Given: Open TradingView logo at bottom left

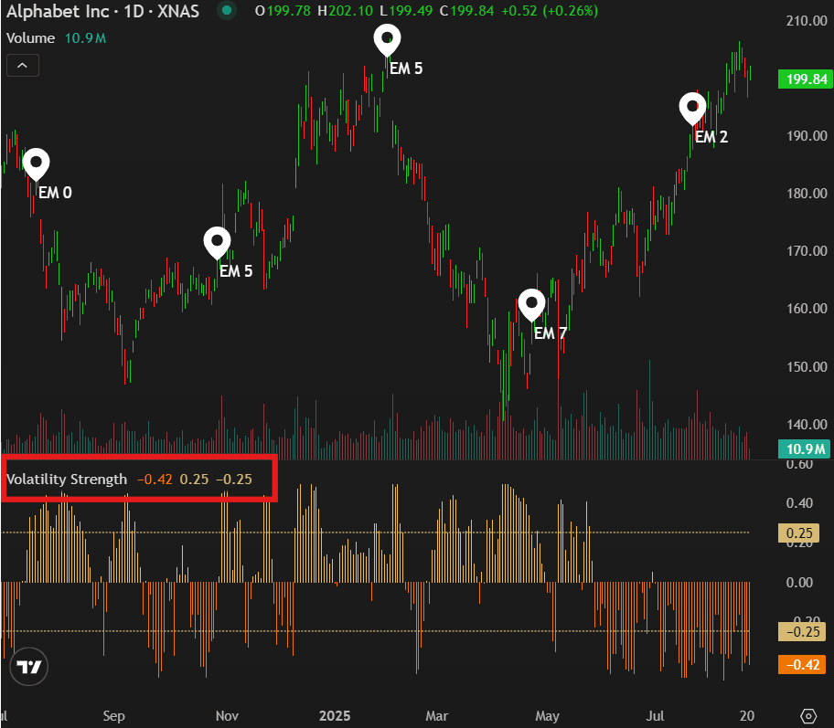Looking at the screenshot, I should click(x=28, y=667).
